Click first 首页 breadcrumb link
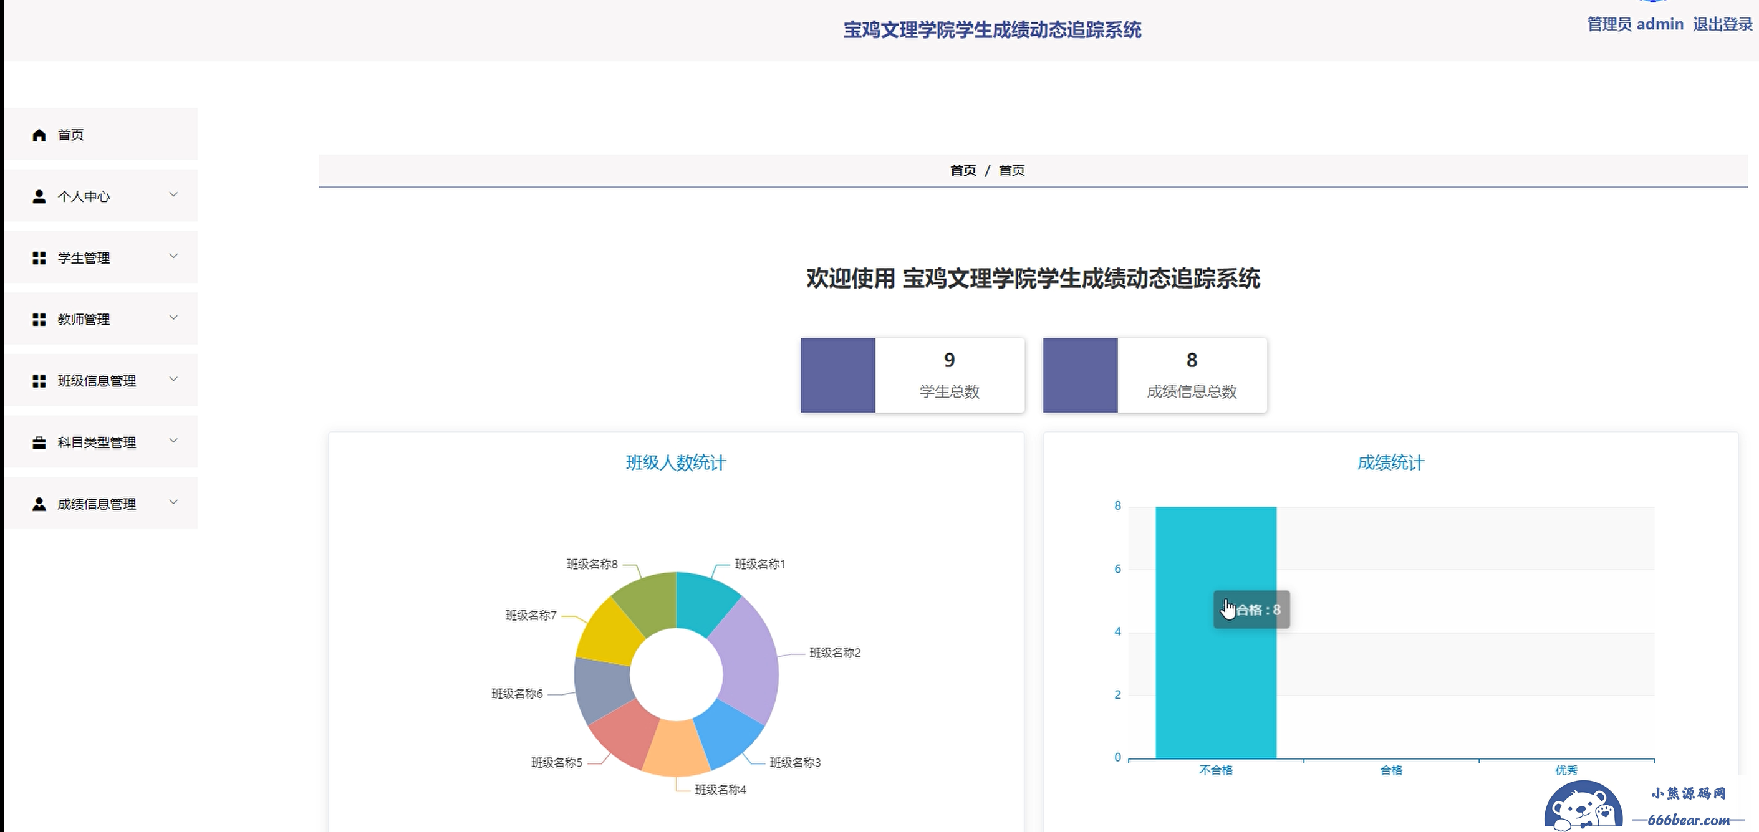This screenshot has height=832, width=1759. coord(963,170)
